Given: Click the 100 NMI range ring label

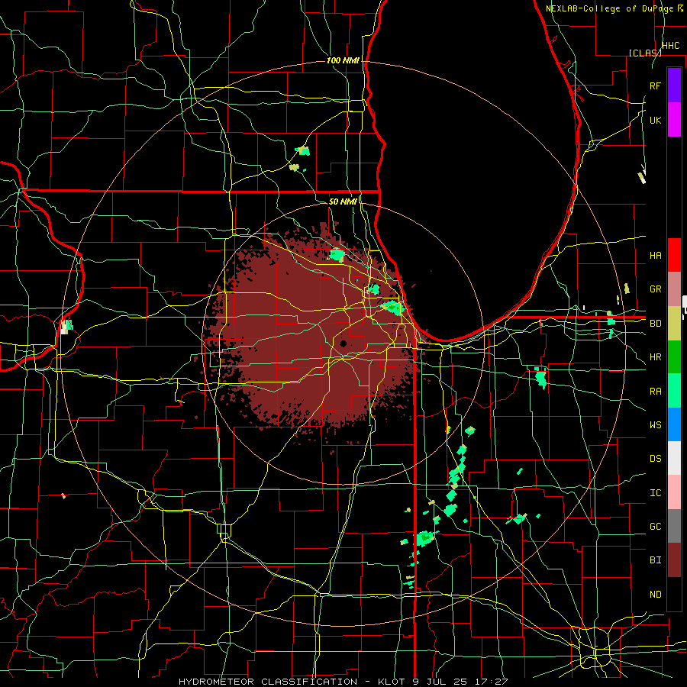Looking at the screenshot, I should click(x=343, y=60).
